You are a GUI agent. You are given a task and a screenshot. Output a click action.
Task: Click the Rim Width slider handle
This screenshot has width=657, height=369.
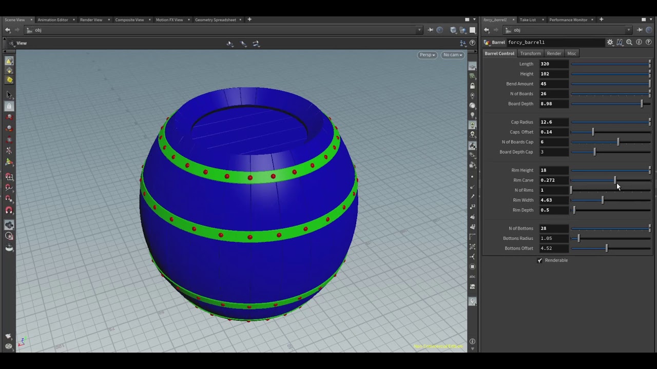point(603,200)
